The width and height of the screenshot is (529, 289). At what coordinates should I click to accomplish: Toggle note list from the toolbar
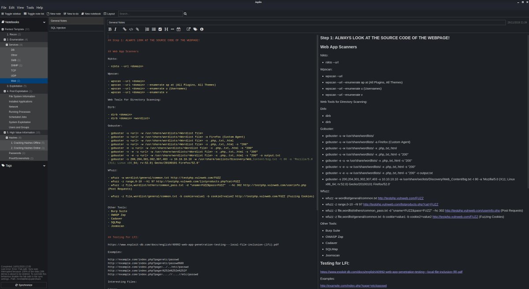point(34,14)
